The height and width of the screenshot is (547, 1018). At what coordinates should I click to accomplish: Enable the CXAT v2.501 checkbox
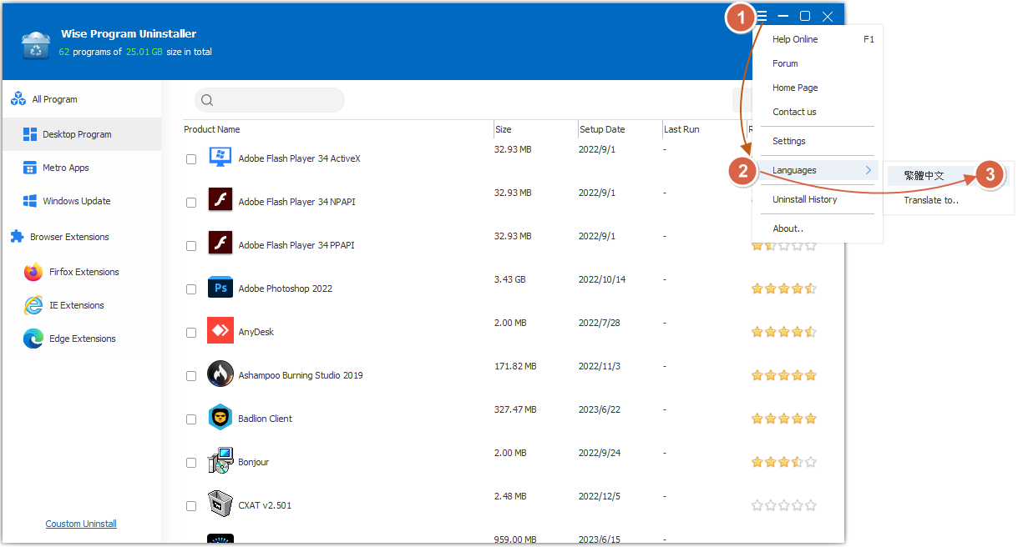point(191,505)
